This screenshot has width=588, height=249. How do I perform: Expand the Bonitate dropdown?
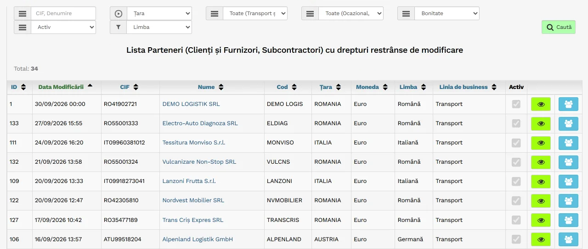pyautogui.click(x=447, y=13)
